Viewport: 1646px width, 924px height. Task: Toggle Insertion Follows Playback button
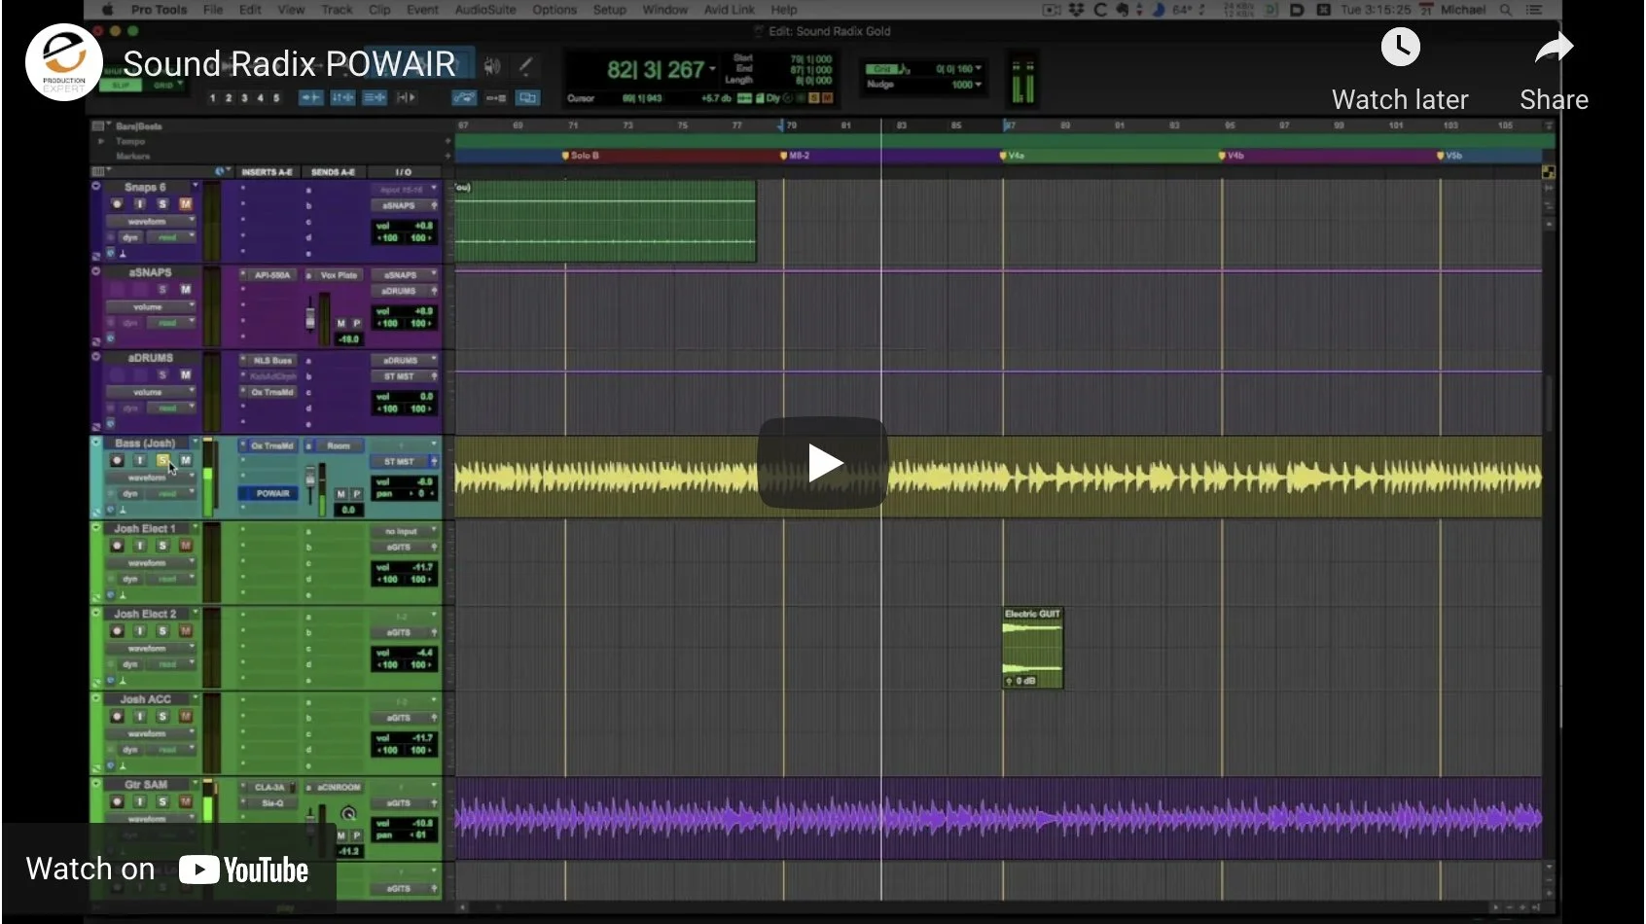point(407,98)
